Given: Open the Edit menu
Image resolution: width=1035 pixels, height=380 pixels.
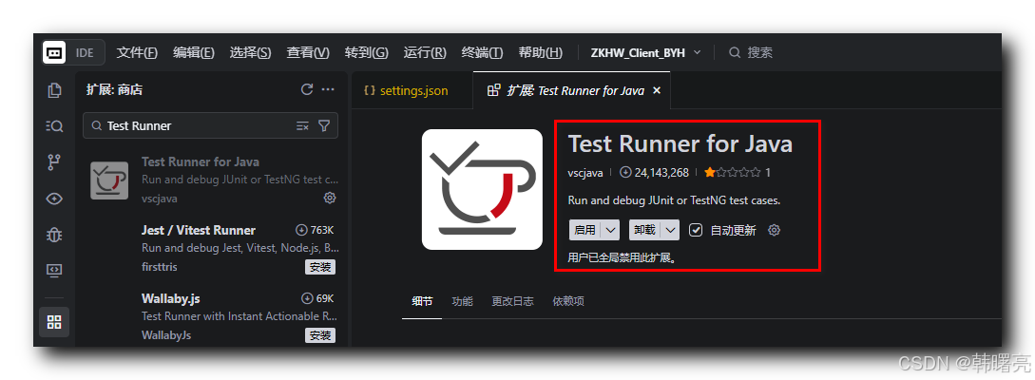Looking at the screenshot, I should [194, 53].
